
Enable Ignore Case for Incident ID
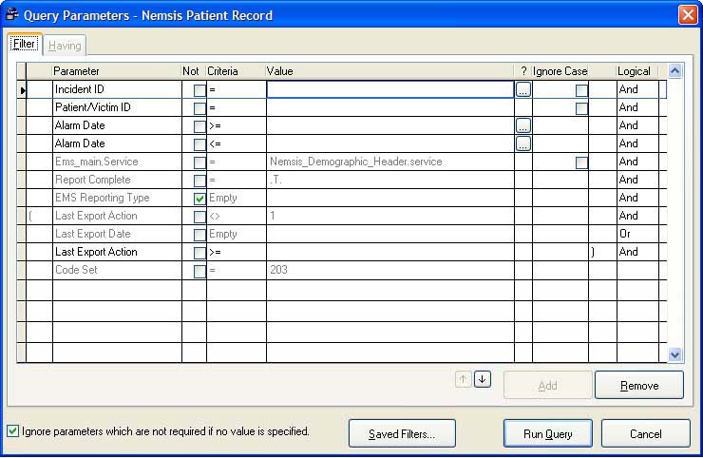(x=581, y=90)
